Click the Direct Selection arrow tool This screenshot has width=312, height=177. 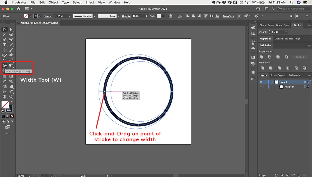(11, 29)
